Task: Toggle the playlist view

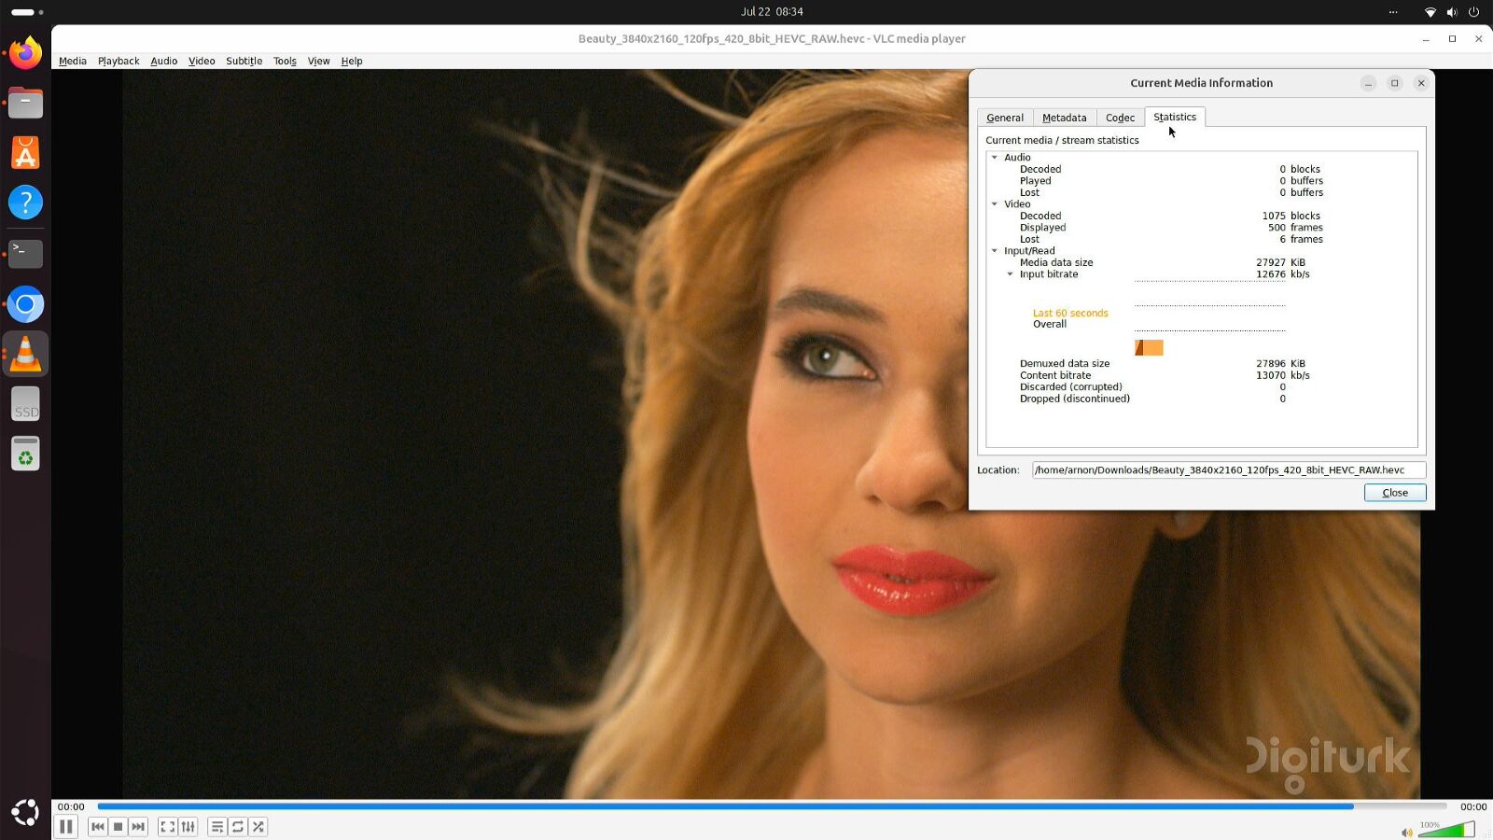Action: pos(216,827)
